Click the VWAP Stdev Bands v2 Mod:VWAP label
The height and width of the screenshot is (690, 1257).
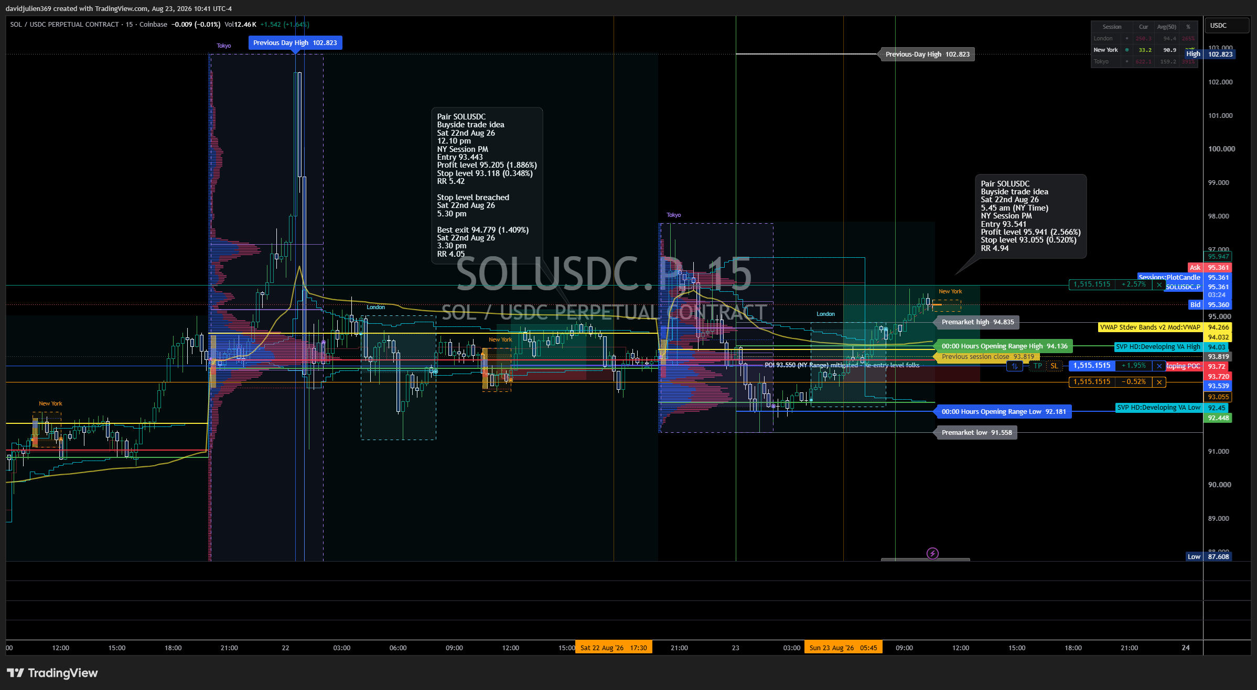(1150, 327)
